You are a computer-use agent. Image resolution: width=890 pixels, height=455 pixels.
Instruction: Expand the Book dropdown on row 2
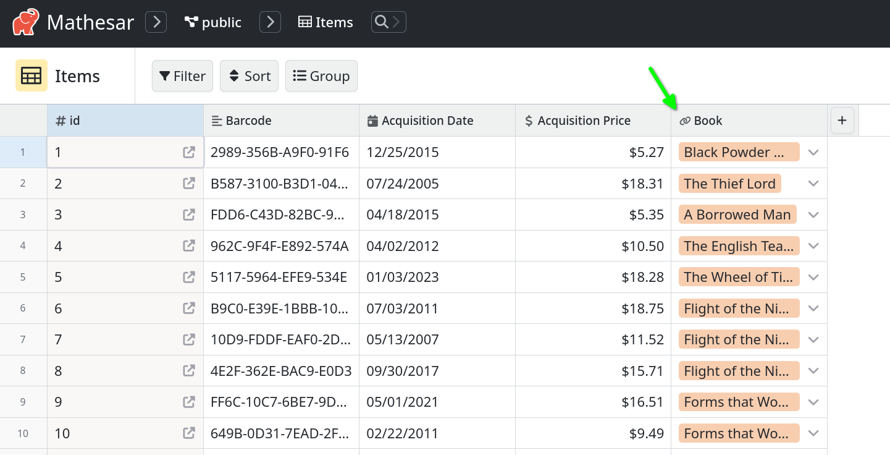[x=813, y=183]
